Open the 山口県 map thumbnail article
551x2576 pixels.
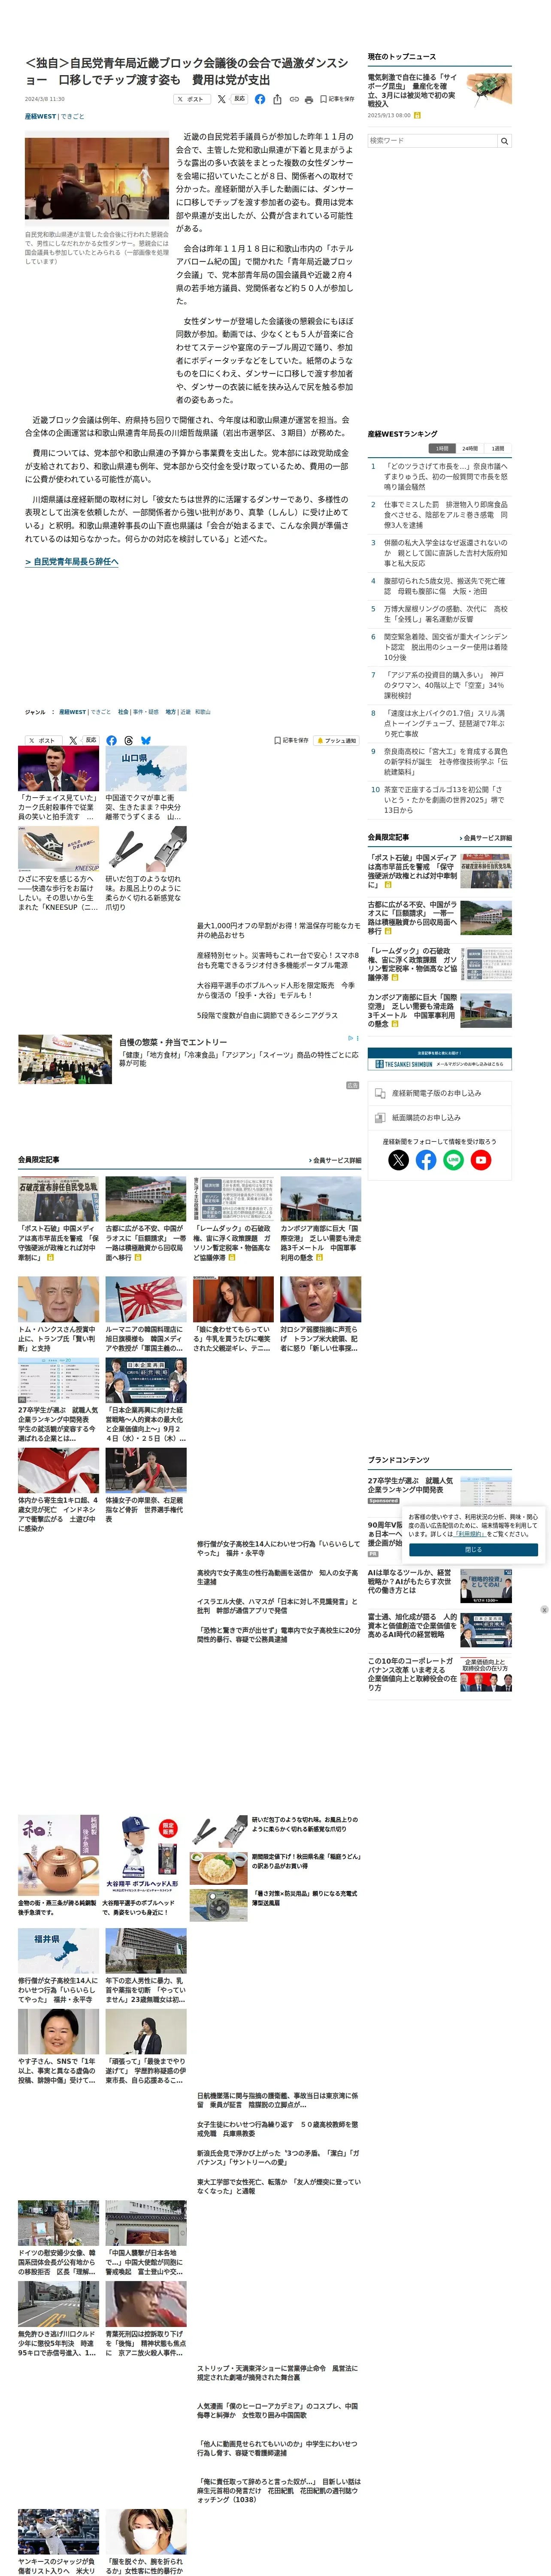point(145,769)
